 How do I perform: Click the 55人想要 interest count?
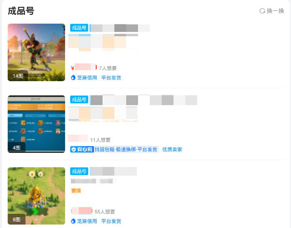pyautogui.click(x=105, y=211)
